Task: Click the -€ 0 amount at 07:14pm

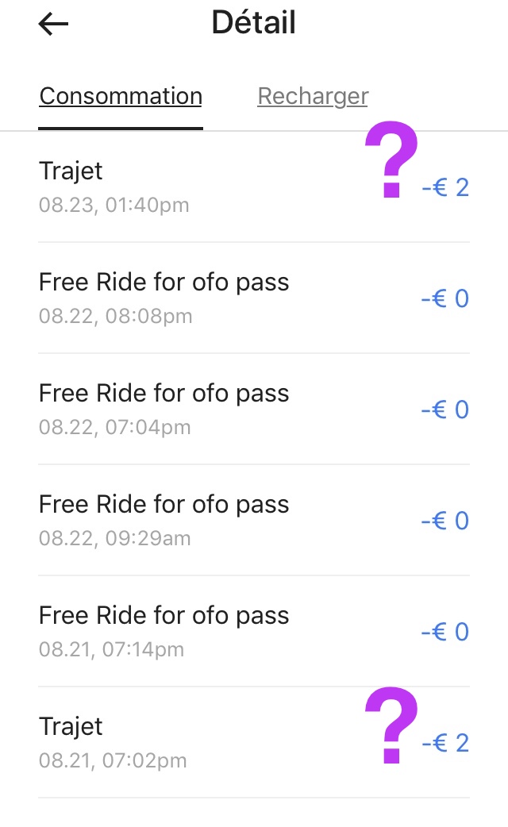Action: (x=445, y=632)
